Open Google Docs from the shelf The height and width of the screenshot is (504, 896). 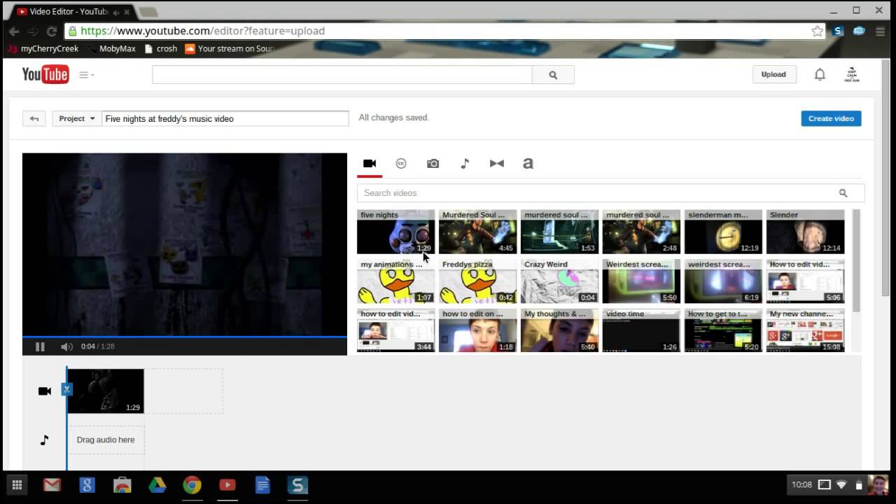tap(262, 485)
